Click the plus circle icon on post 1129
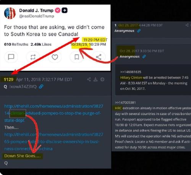Viewport: 191px width, 175px height. coord(102,80)
